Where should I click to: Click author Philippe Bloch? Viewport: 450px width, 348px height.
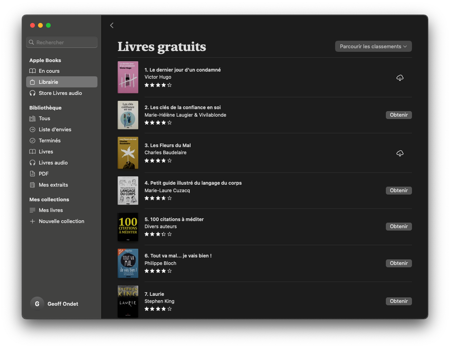pyautogui.click(x=160, y=263)
